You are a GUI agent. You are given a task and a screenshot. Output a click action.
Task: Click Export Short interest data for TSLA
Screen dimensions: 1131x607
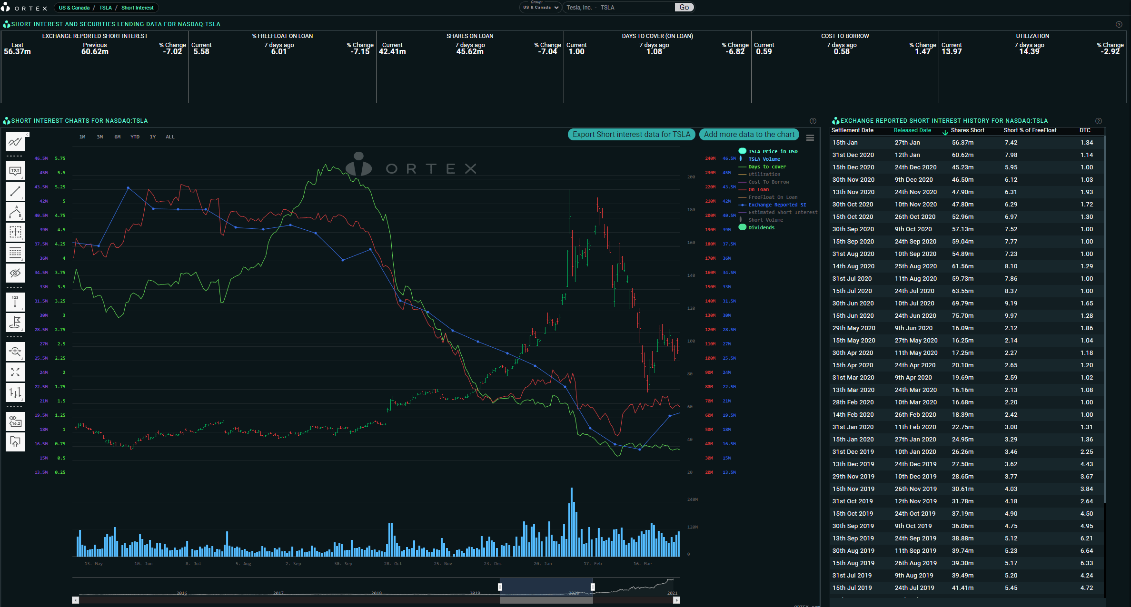click(631, 135)
